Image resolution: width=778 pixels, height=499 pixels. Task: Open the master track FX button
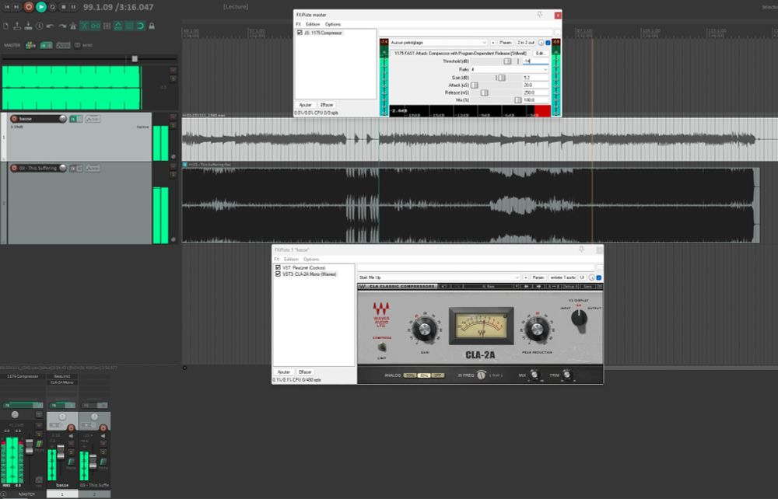(x=46, y=45)
